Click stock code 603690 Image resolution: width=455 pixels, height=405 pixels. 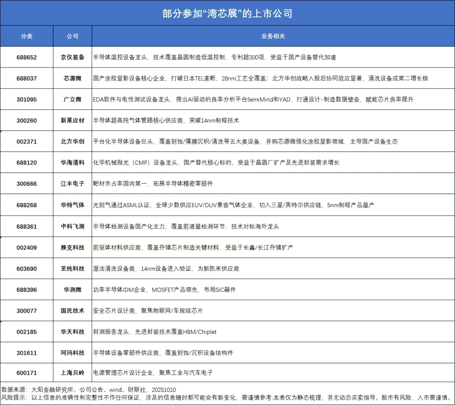[x=27, y=269]
